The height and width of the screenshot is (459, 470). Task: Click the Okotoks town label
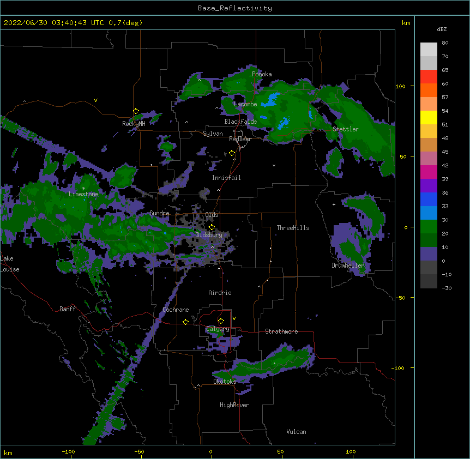pos(225,382)
